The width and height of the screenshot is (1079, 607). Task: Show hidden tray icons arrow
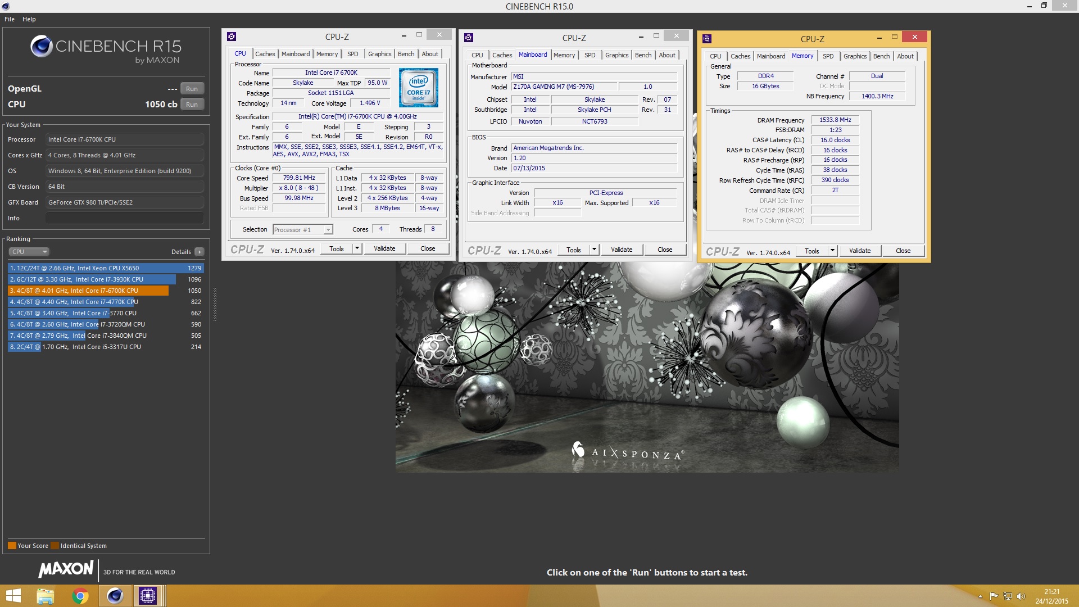(x=980, y=596)
